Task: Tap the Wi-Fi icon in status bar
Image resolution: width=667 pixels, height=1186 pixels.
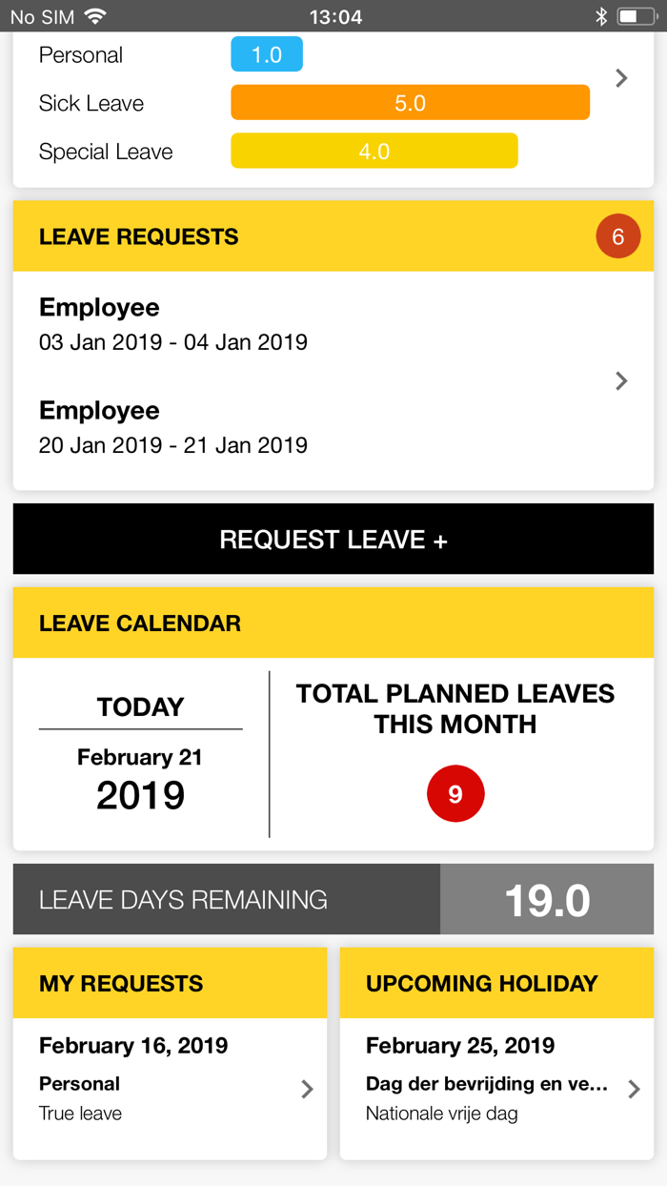Action: pos(91,15)
